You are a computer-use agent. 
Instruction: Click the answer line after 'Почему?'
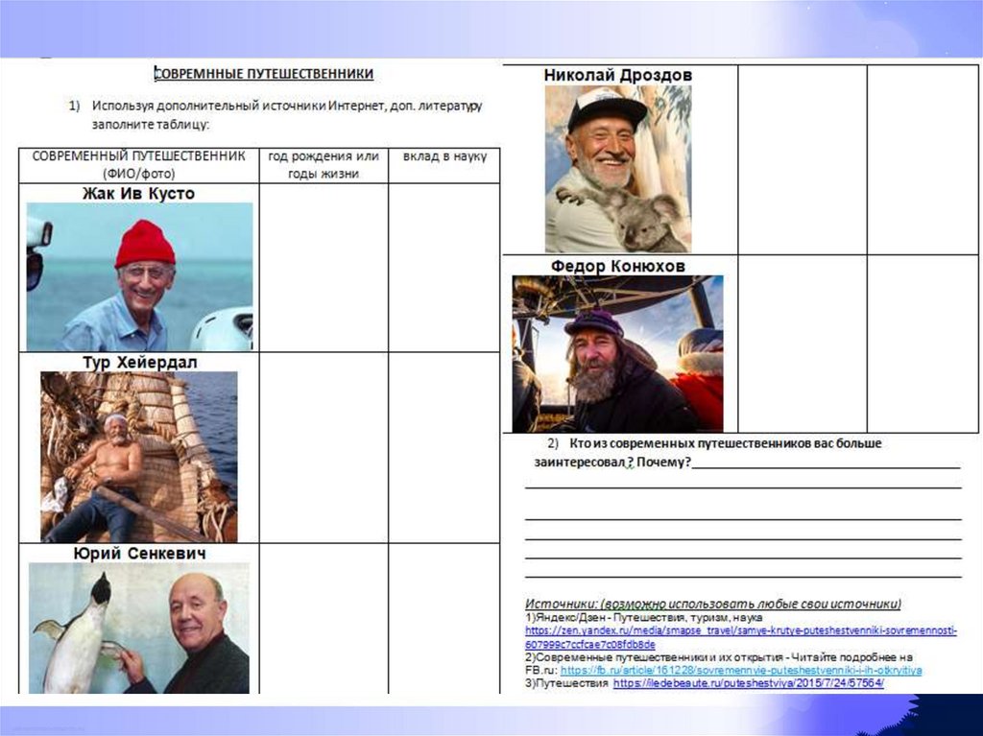[827, 465]
